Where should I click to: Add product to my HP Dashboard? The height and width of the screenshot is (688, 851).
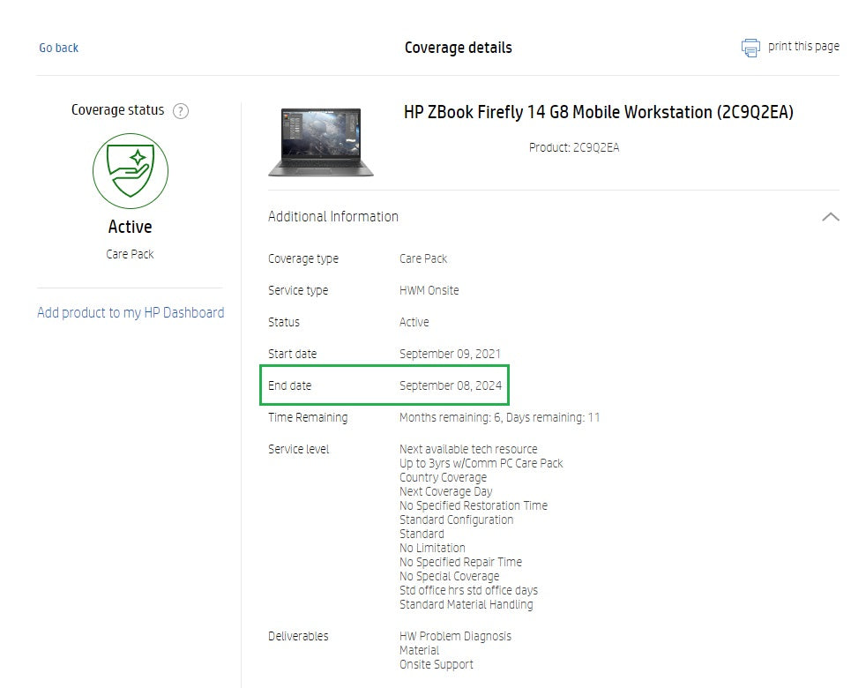click(x=131, y=312)
